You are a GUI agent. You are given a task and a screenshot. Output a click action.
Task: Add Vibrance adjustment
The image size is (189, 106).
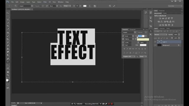pyautogui.click(x=172, y=18)
